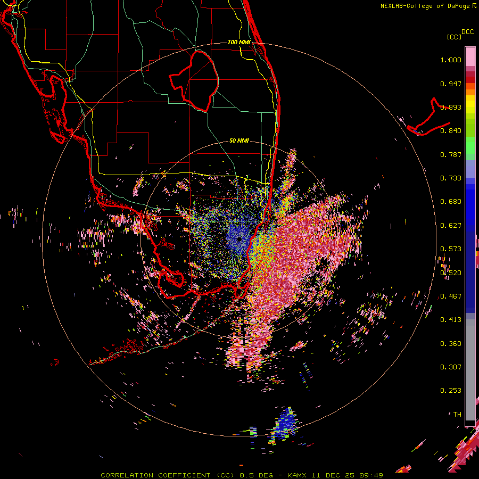Click the black radar site dot at map center
Image resolution: width=479 pixels, height=479 pixels.
240,239
